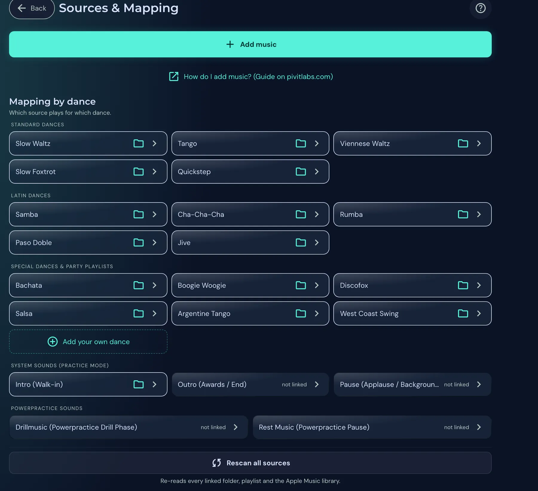This screenshot has width=538, height=491.
Task: Expand Pause (Applause / Background) chevron
Action: pos(479,384)
